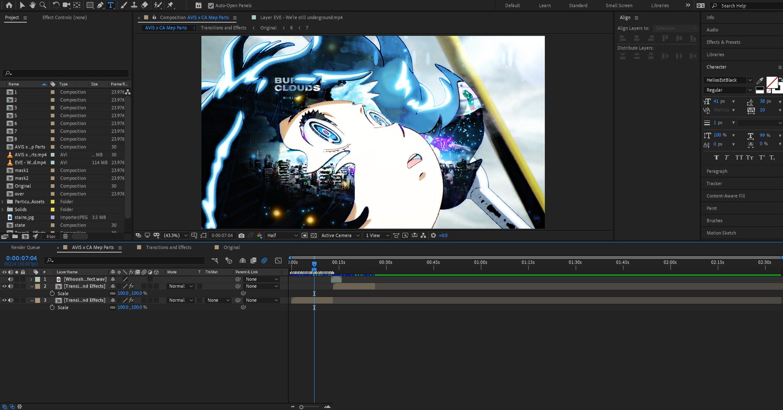Viewport: 783px width, 410px height.
Task: Select the Small Screen workspace
Action: click(619, 6)
